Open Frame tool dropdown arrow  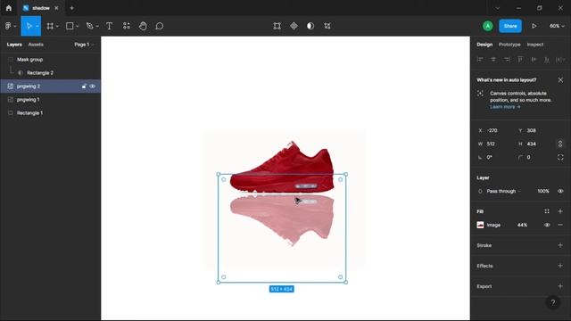57,26
